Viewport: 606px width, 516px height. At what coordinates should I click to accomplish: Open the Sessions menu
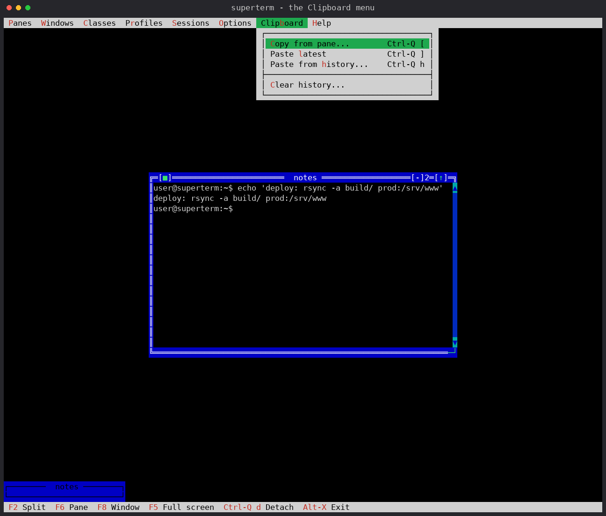[191, 23]
